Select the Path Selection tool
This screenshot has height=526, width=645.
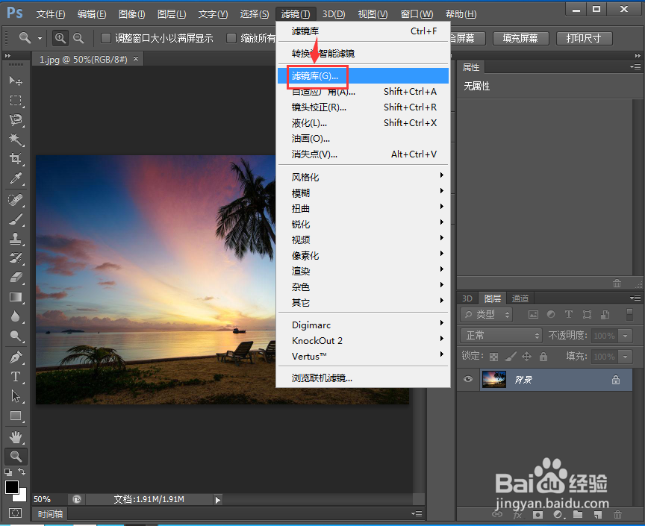16,396
